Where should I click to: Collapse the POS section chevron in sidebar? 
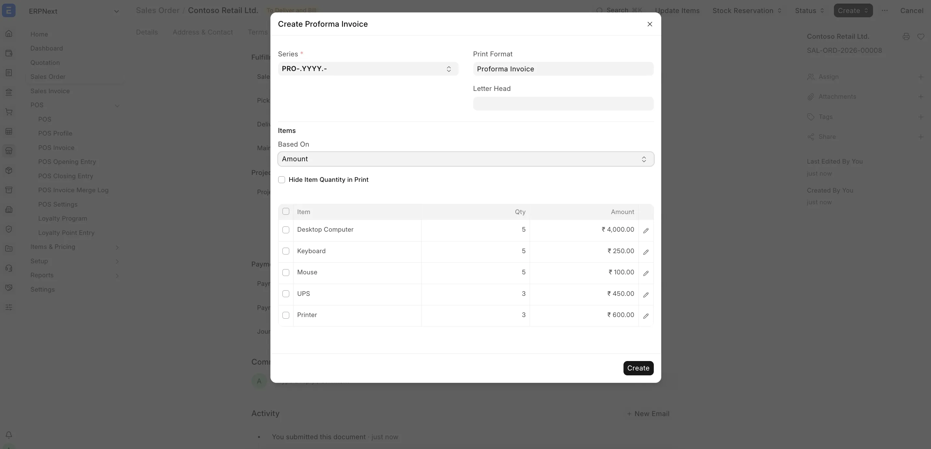point(117,106)
